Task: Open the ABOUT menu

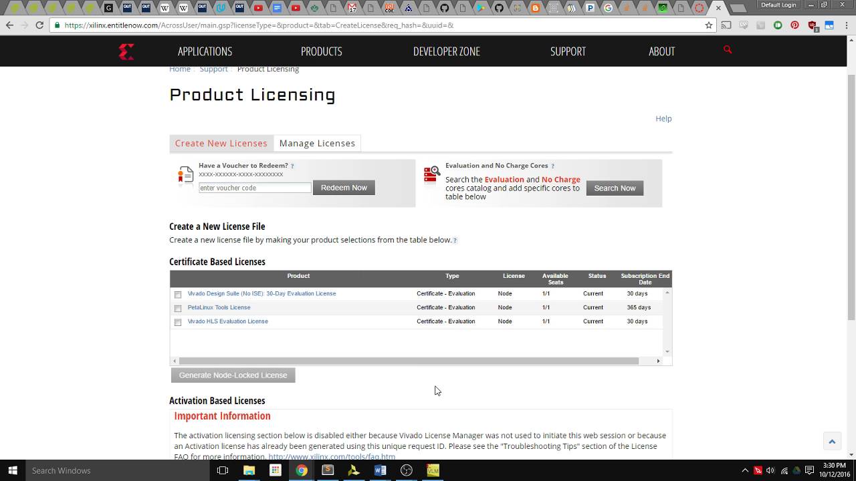Action: point(662,51)
